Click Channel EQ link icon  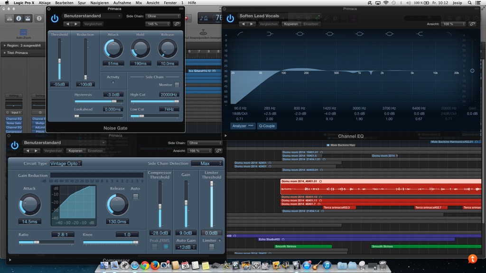click(472, 24)
